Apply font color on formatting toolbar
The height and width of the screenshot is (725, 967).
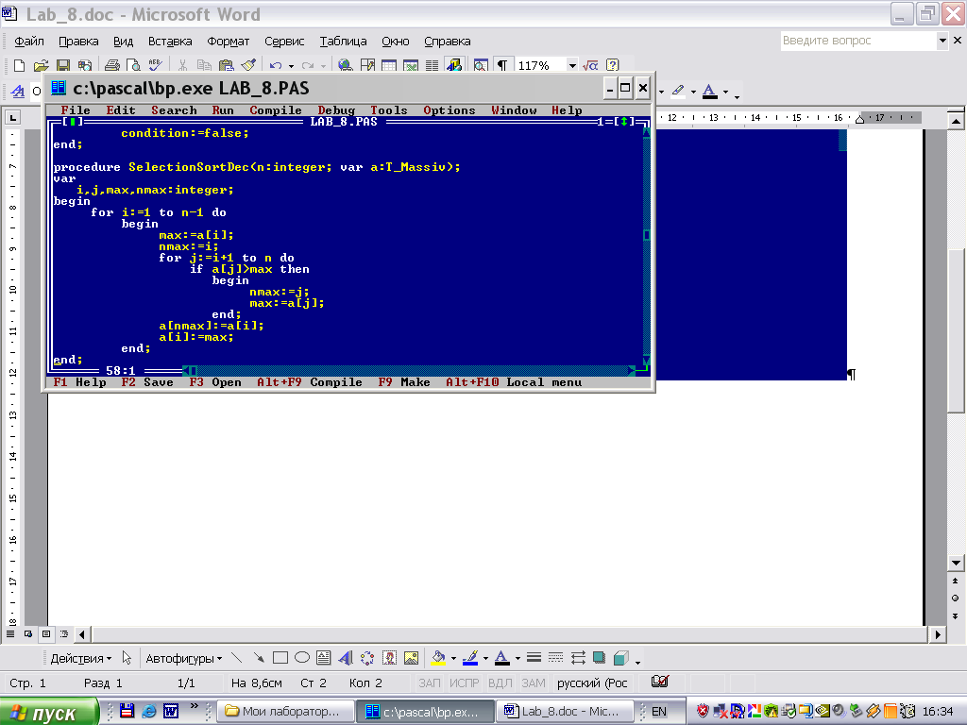710,92
